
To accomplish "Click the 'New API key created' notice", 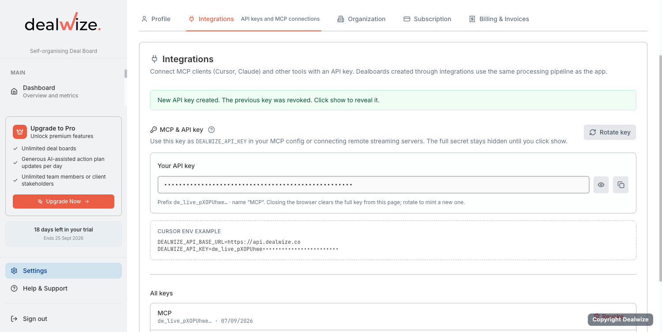I will pos(393,100).
